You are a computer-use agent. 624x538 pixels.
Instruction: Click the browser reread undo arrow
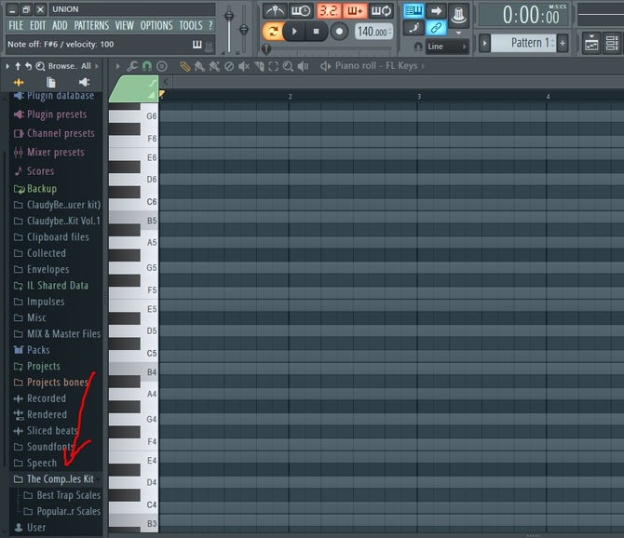pyautogui.click(x=28, y=66)
